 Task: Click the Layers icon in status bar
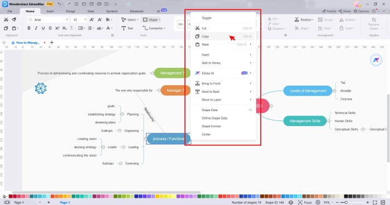[290, 202]
